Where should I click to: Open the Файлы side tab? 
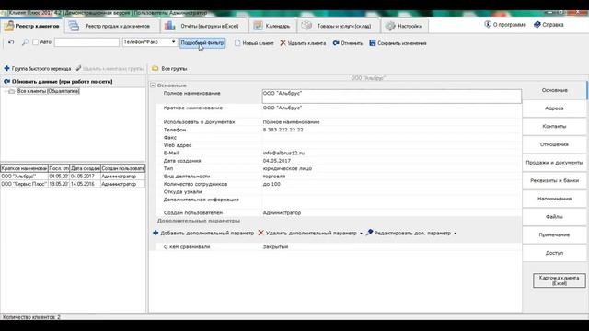(554, 217)
